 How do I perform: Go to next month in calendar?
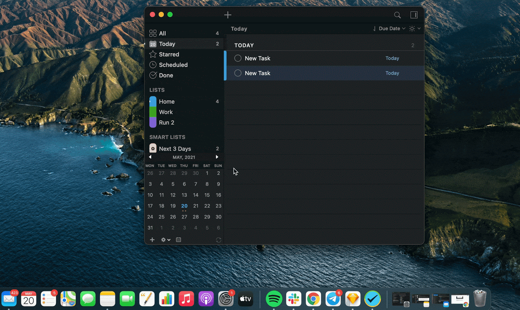(x=217, y=157)
